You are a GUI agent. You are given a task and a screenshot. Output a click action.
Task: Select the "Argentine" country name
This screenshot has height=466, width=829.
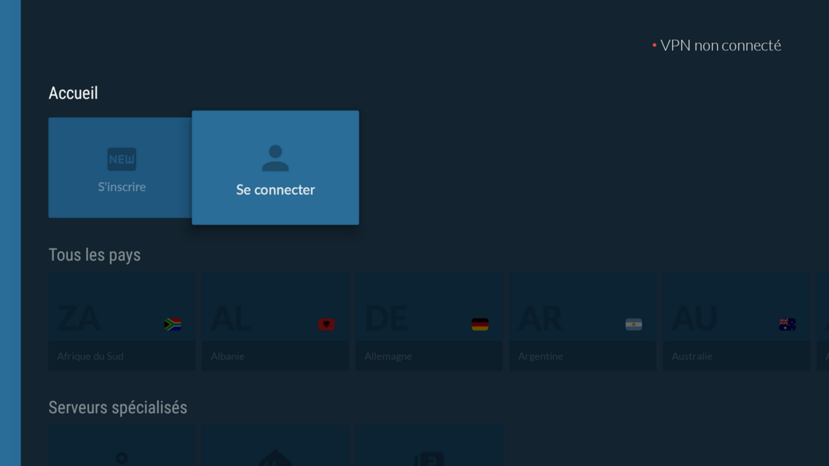coord(540,357)
